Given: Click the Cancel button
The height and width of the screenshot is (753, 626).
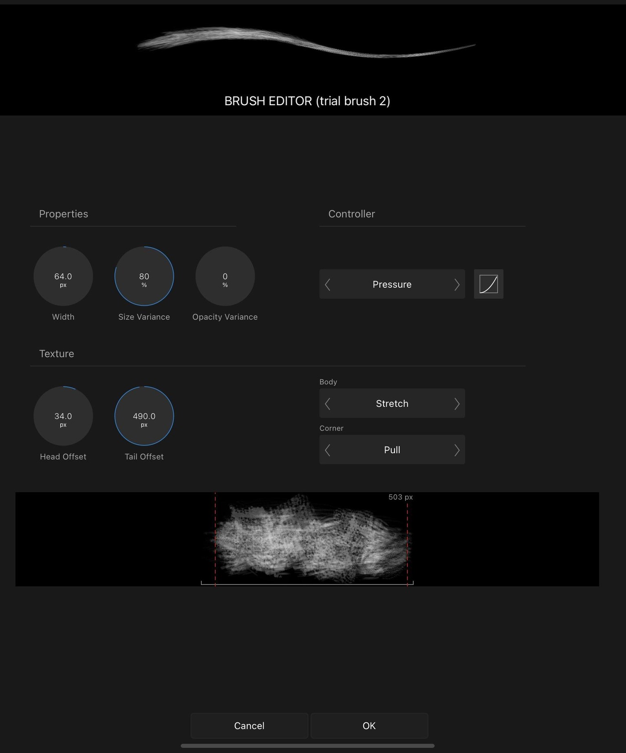Looking at the screenshot, I should click(249, 726).
